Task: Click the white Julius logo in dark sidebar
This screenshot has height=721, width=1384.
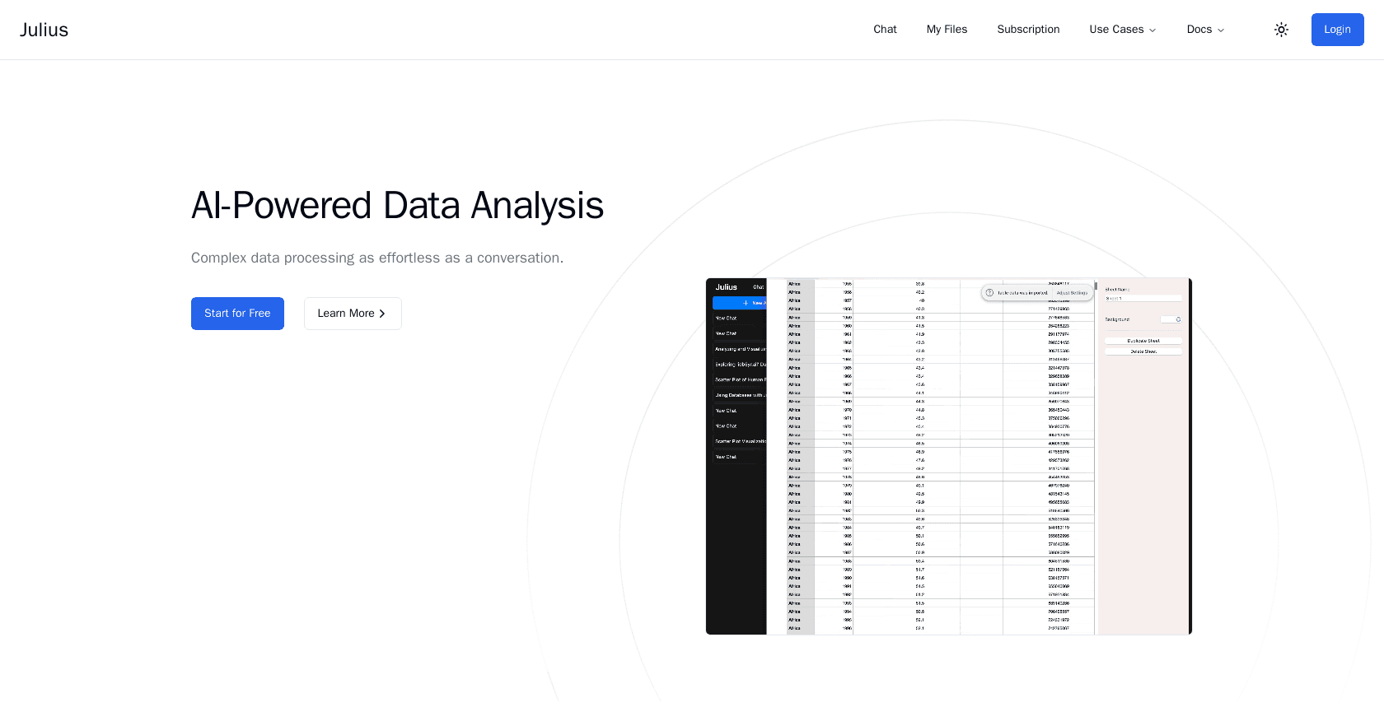Action: coord(726,287)
